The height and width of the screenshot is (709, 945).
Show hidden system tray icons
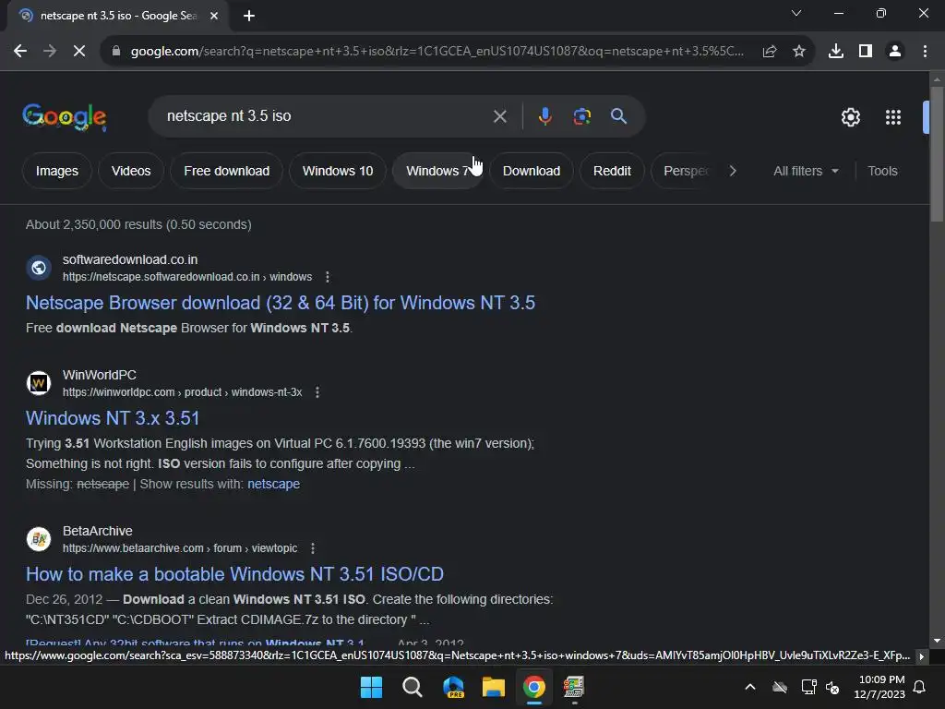749,687
